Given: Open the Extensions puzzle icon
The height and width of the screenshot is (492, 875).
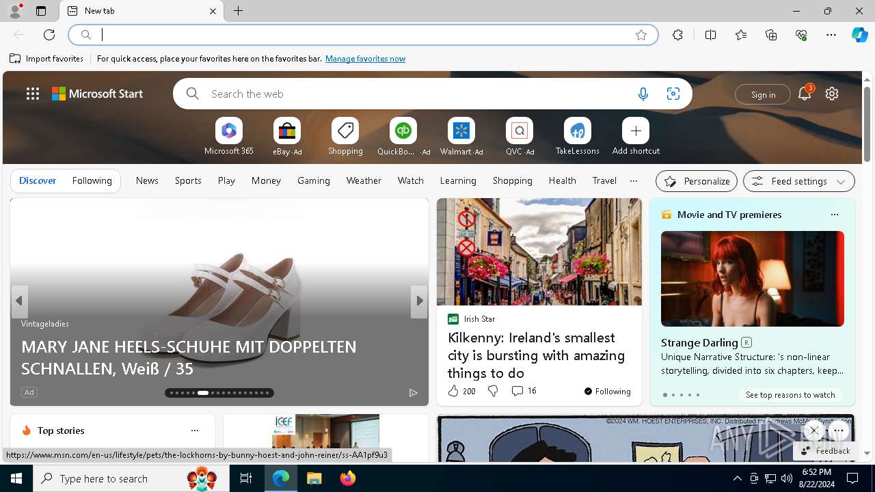Looking at the screenshot, I should pyautogui.click(x=677, y=35).
